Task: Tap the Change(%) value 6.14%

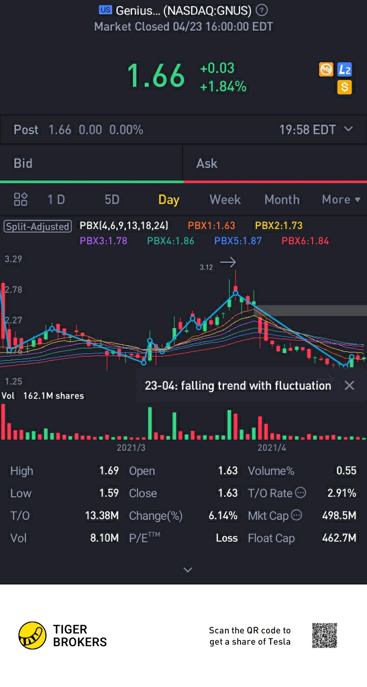Action: [223, 515]
